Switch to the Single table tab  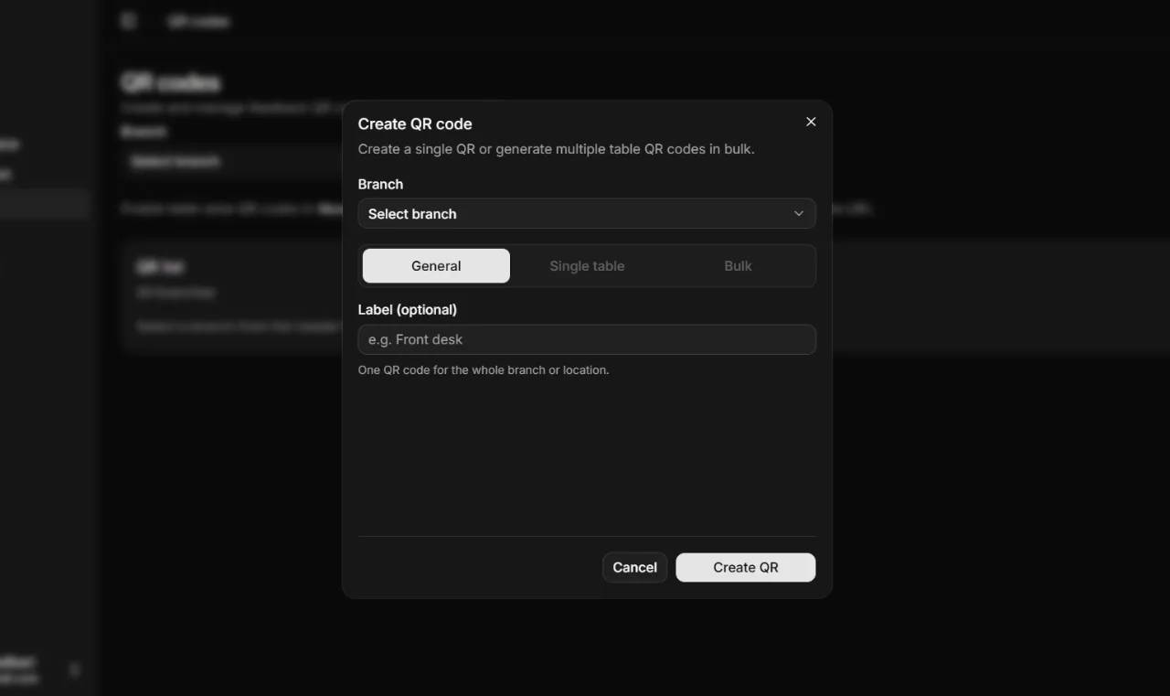(x=587, y=266)
